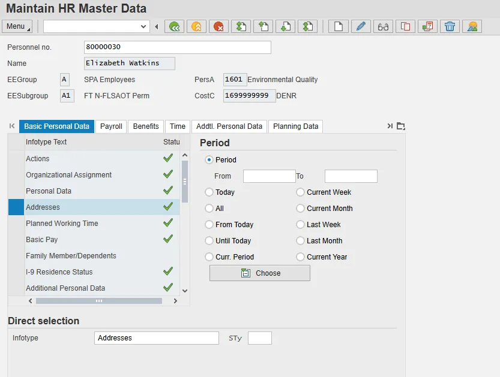Click the red Cancel icon in toolbar
Image resolution: width=500 pixels, height=377 pixels.
[219, 26]
